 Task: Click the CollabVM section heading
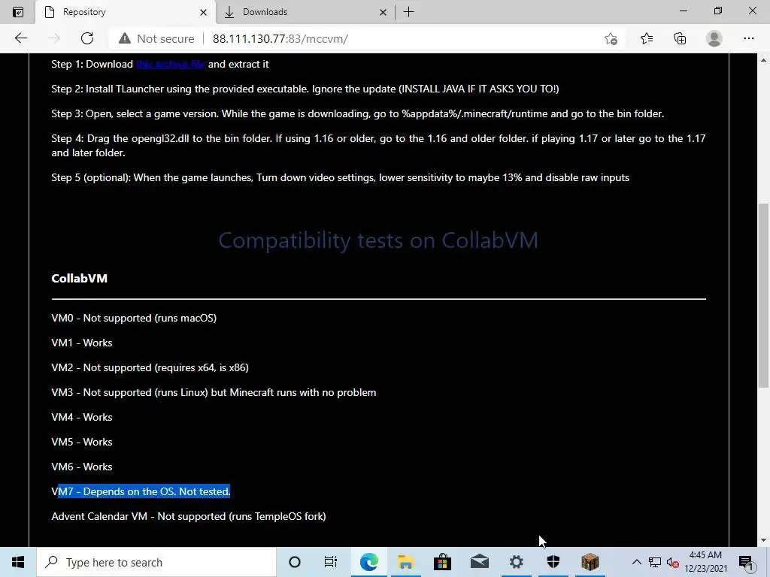pos(79,278)
